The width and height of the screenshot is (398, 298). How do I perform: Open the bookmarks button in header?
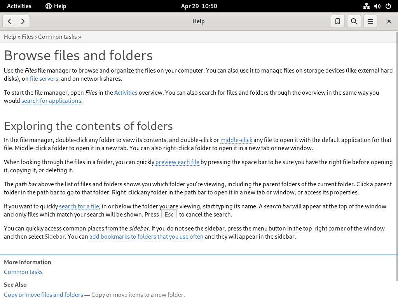click(x=338, y=21)
